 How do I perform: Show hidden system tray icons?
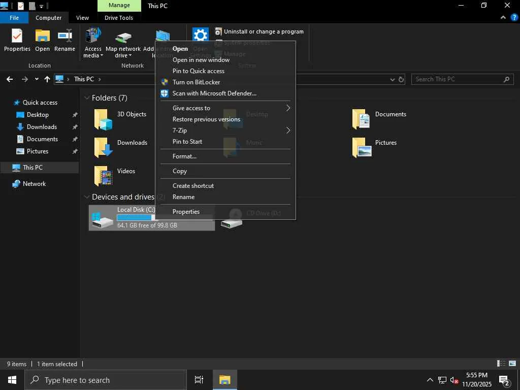pos(430,380)
